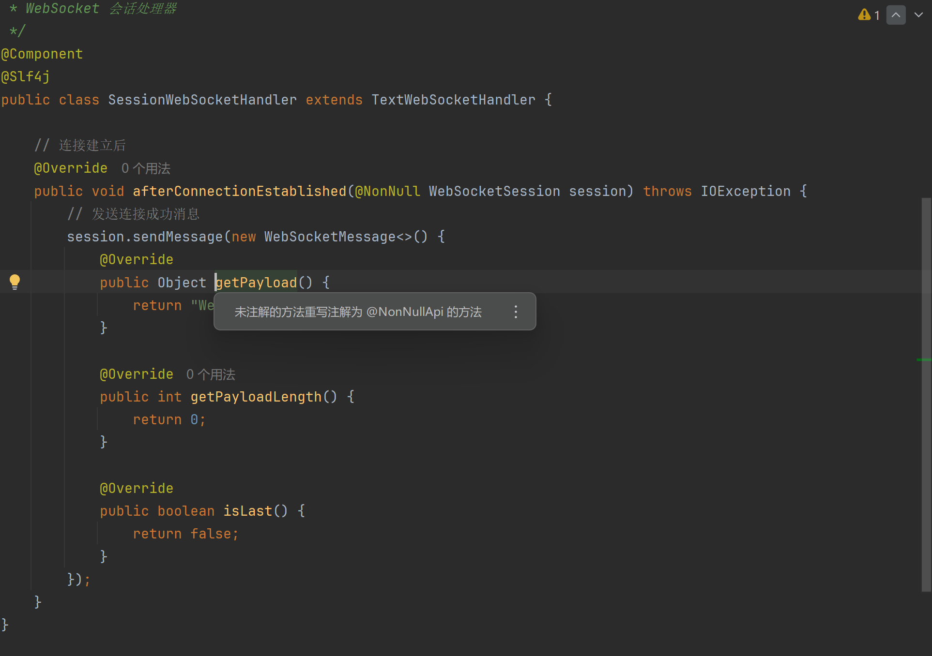The width and height of the screenshot is (932, 656).
Task: Click the isLast method name
Action: (247, 511)
